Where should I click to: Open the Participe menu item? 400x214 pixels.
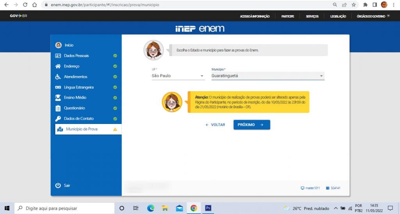pyautogui.click(x=287, y=16)
